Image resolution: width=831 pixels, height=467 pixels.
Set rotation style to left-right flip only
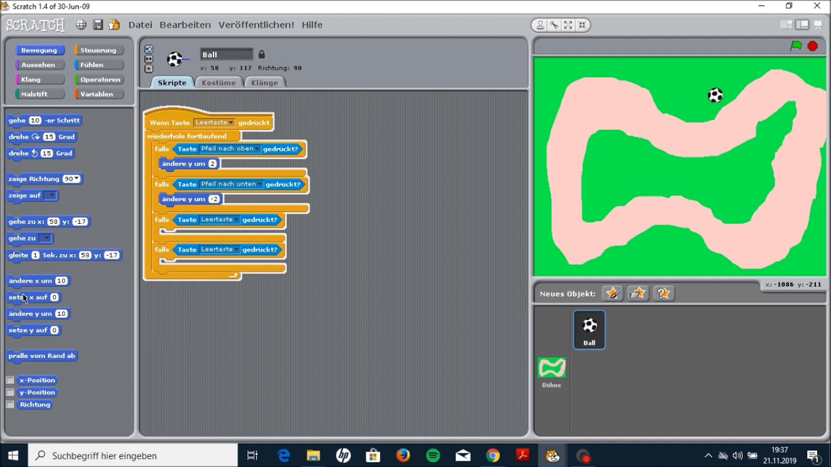click(149, 59)
